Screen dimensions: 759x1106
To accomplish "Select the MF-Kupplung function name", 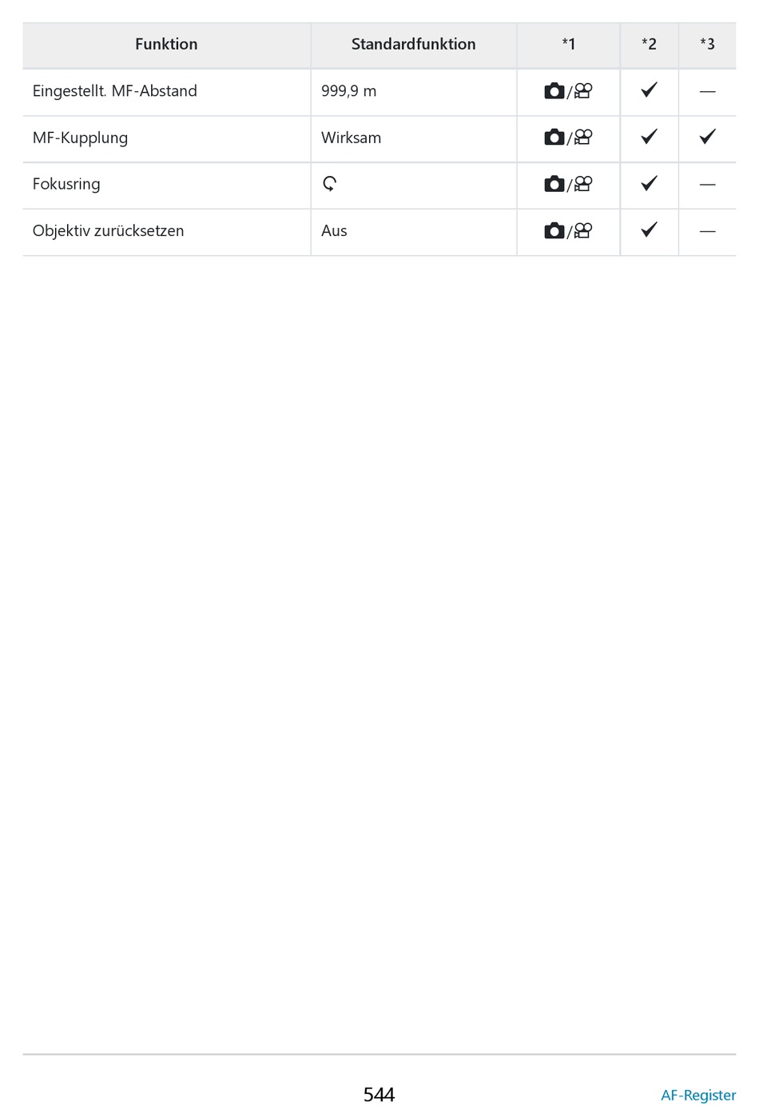I will (x=80, y=138).
